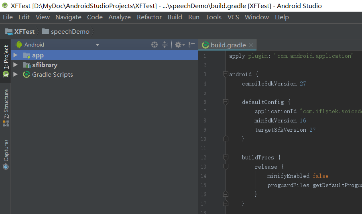The width and height of the screenshot is (362, 214).
Task: Click the gradle icon on build.gradle tab
Action: 205,45
